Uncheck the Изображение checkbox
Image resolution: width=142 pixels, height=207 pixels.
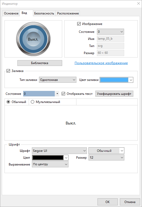tap(79, 24)
